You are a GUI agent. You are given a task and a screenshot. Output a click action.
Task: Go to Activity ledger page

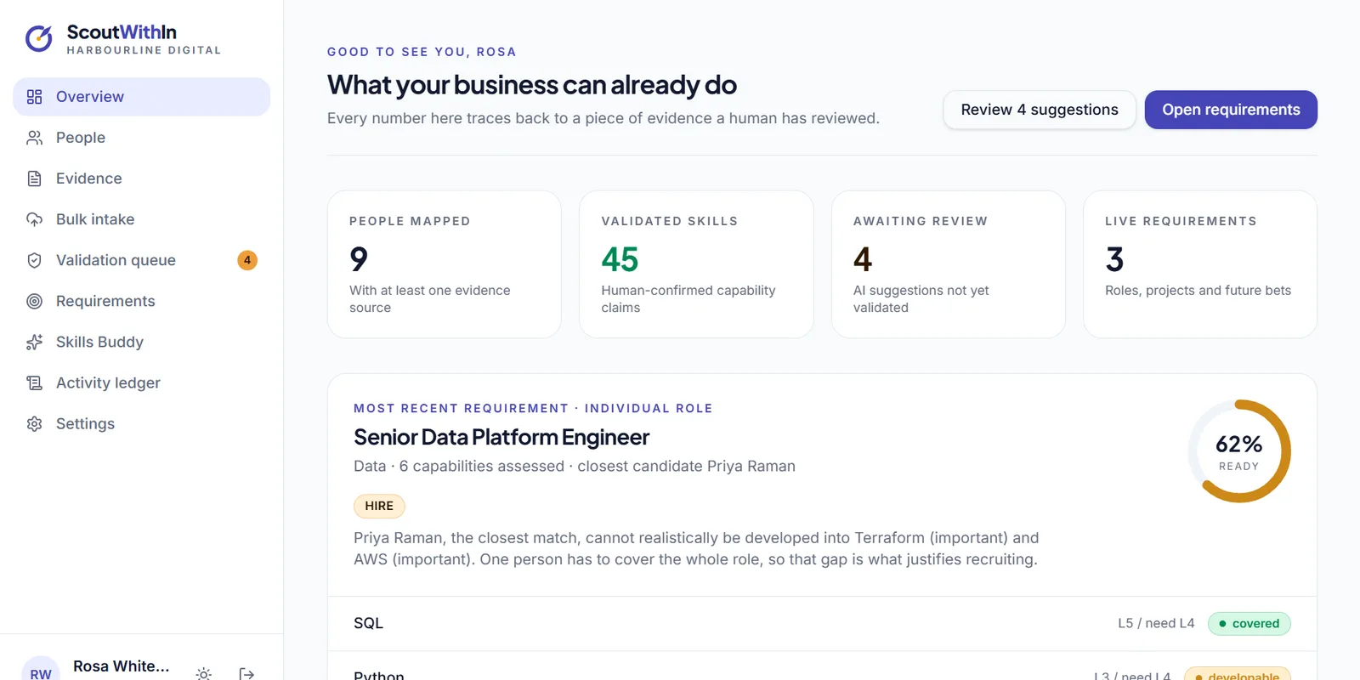(x=141, y=382)
